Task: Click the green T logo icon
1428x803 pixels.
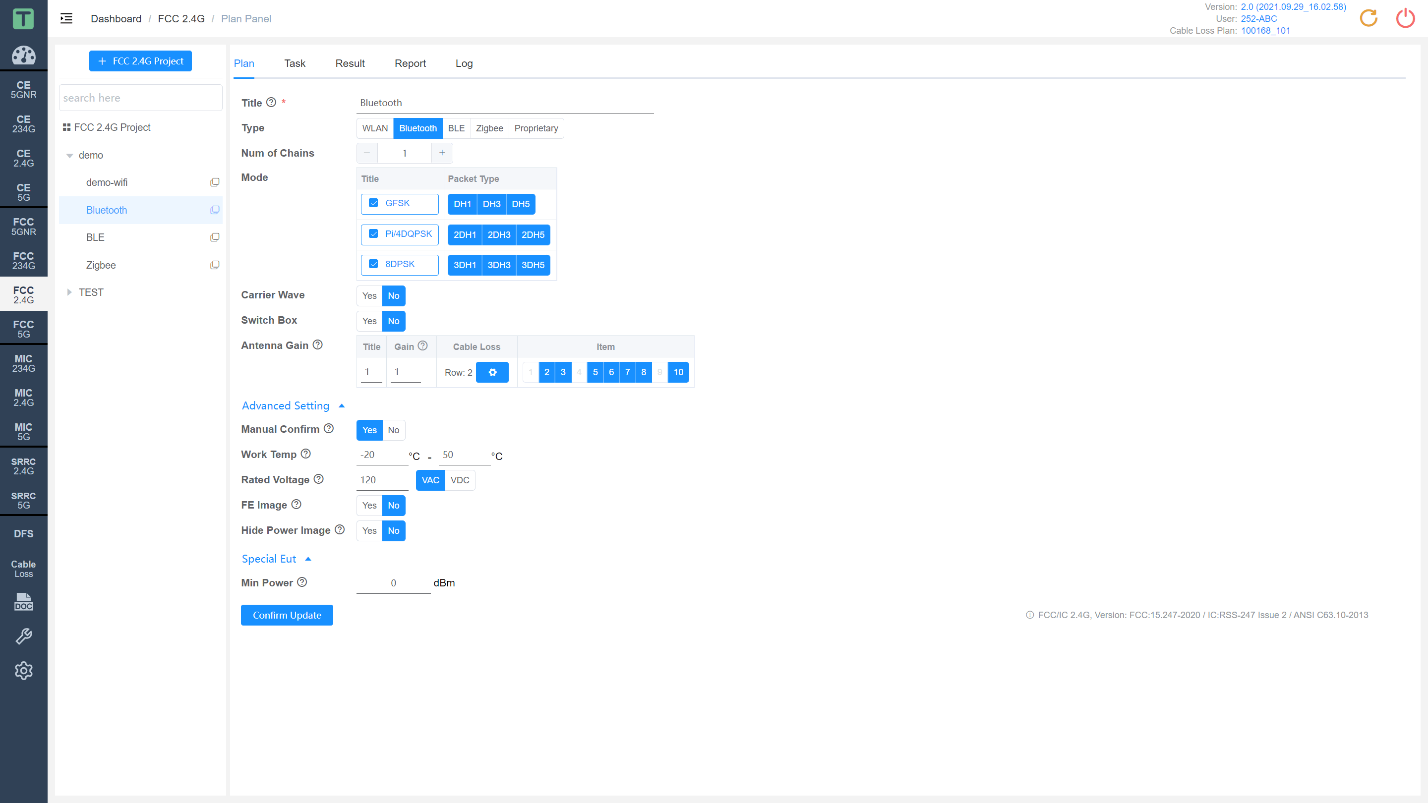Action: (x=23, y=18)
